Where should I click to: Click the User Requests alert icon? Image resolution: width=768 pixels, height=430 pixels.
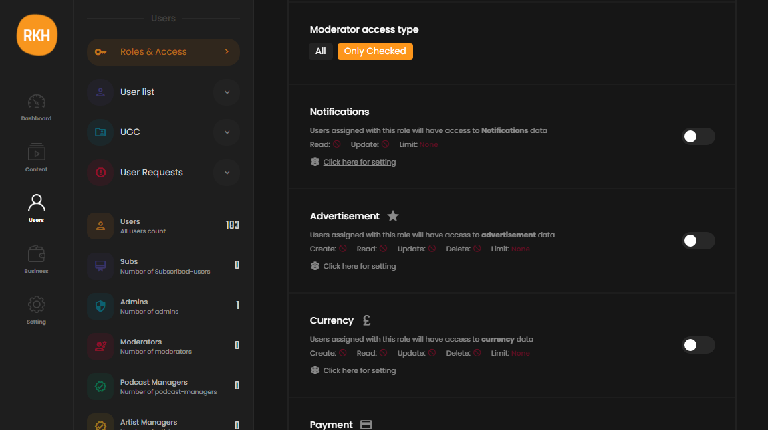100,173
